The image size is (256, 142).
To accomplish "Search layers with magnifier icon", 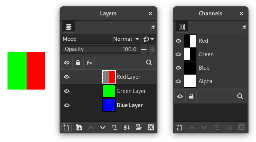I will [x=149, y=63].
